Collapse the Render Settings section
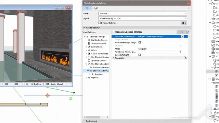219x123 pixels. click(84, 28)
